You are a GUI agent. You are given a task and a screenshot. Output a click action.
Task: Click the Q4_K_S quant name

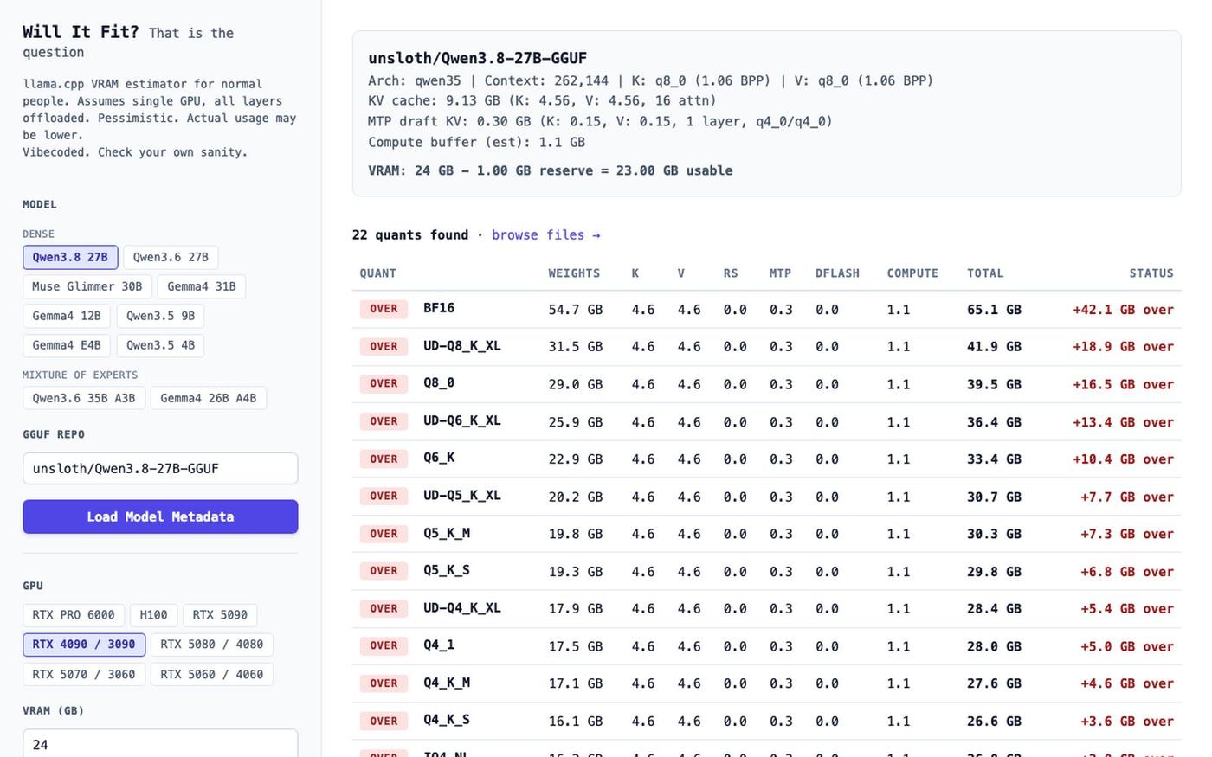tap(447, 720)
